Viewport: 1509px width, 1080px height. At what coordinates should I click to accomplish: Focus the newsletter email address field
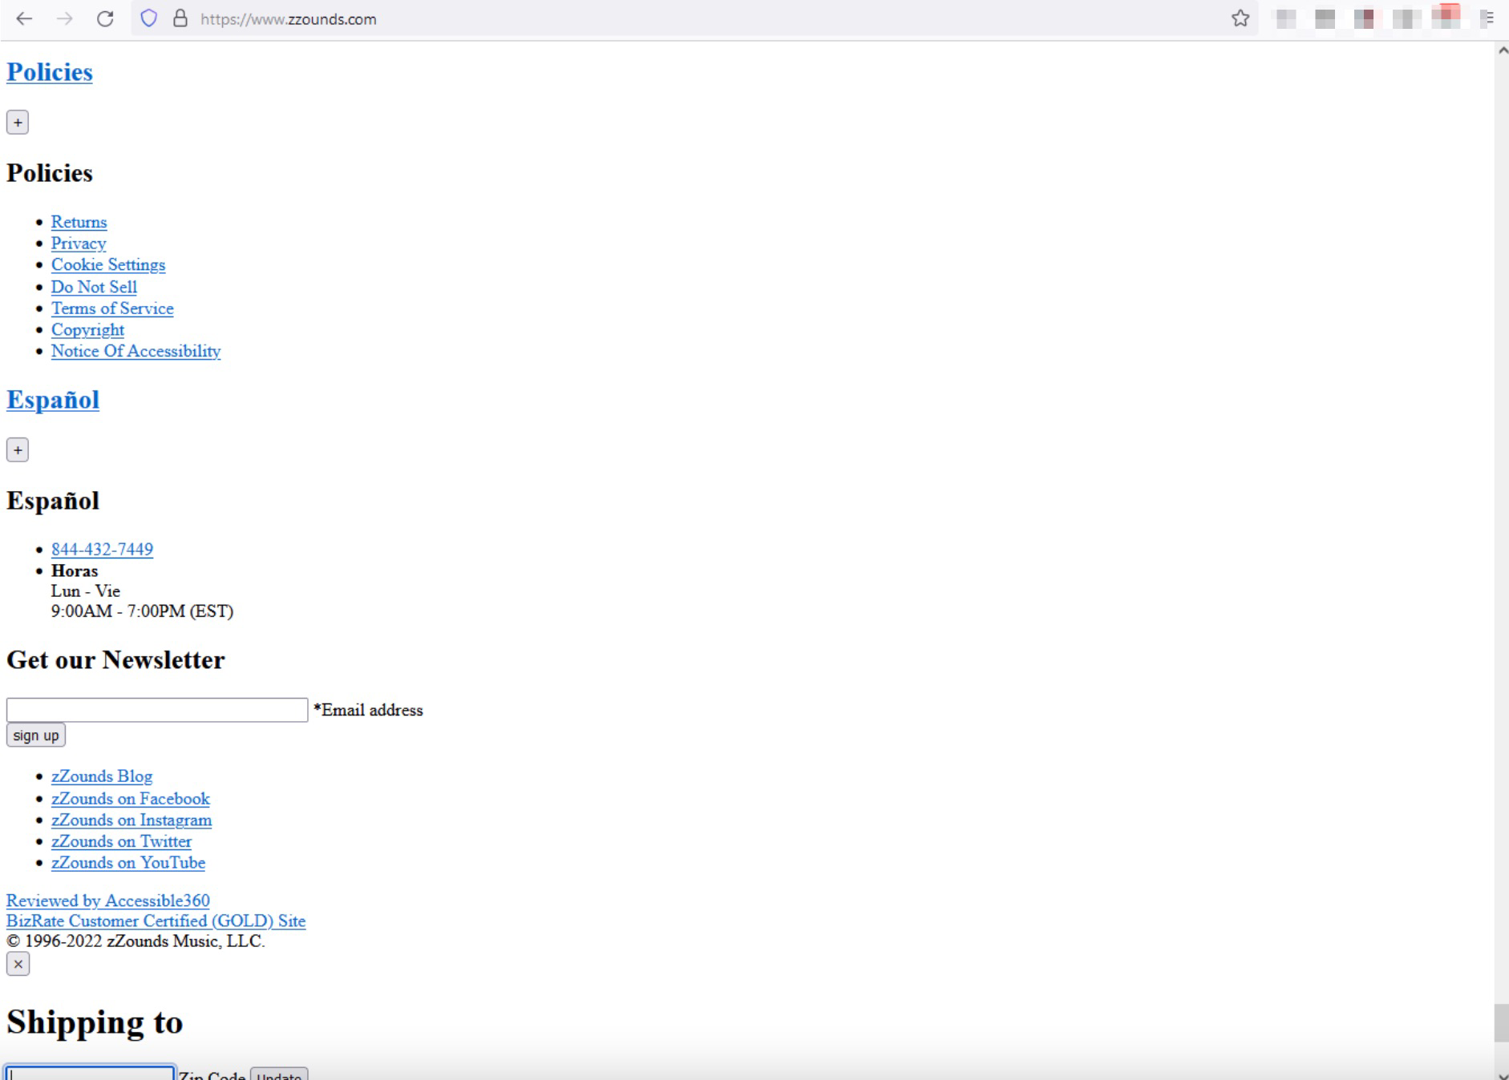(x=157, y=710)
